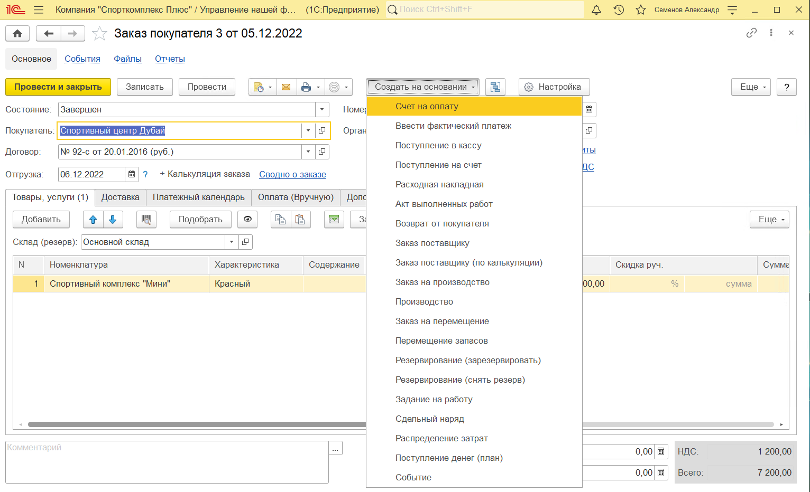
Task: Click the printer icon
Action: click(306, 87)
